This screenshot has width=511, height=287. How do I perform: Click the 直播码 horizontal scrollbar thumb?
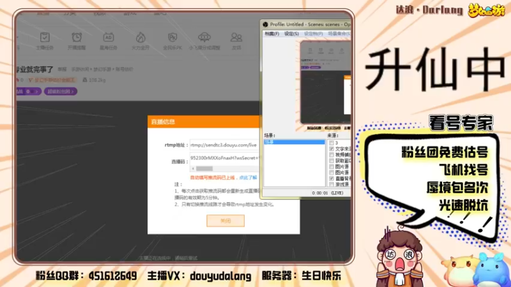(x=204, y=168)
